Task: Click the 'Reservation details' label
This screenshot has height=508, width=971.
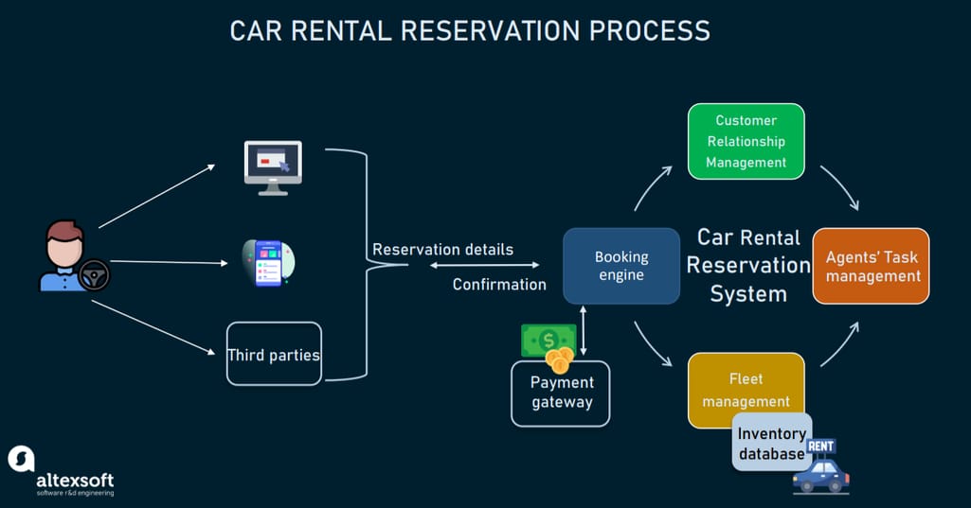Action: click(x=442, y=250)
